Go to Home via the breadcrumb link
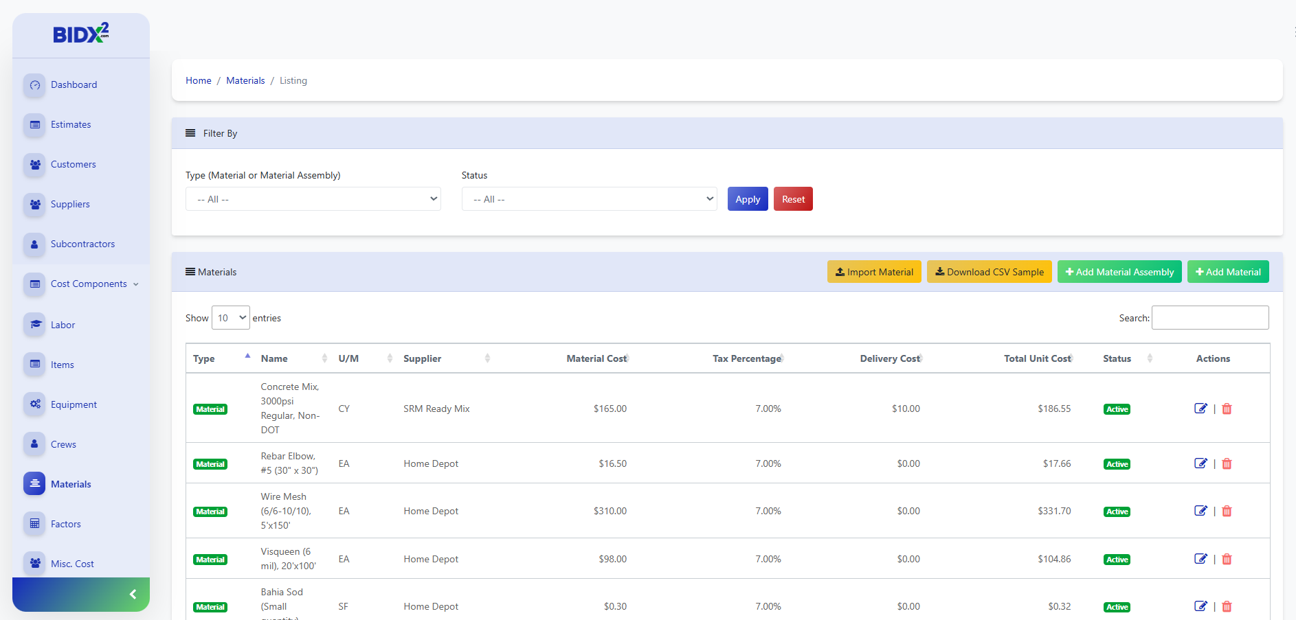1296x620 pixels. (x=198, y=80)
